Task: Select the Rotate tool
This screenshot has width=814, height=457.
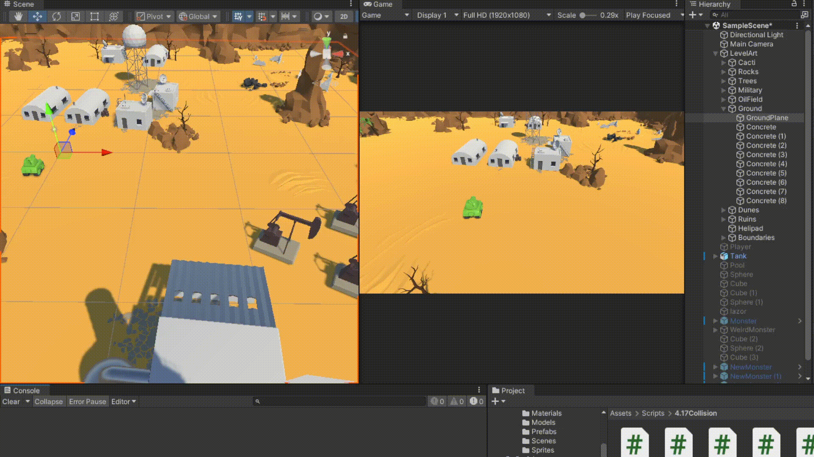Action: 56,17
